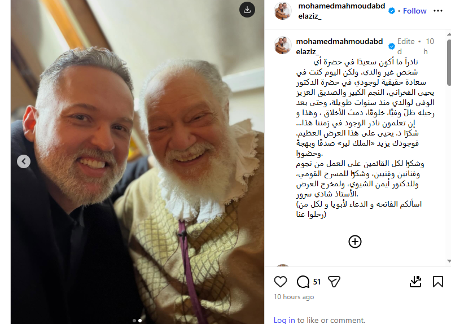Open the Log in link
451x324 pixels.
[x=284, y=320]
